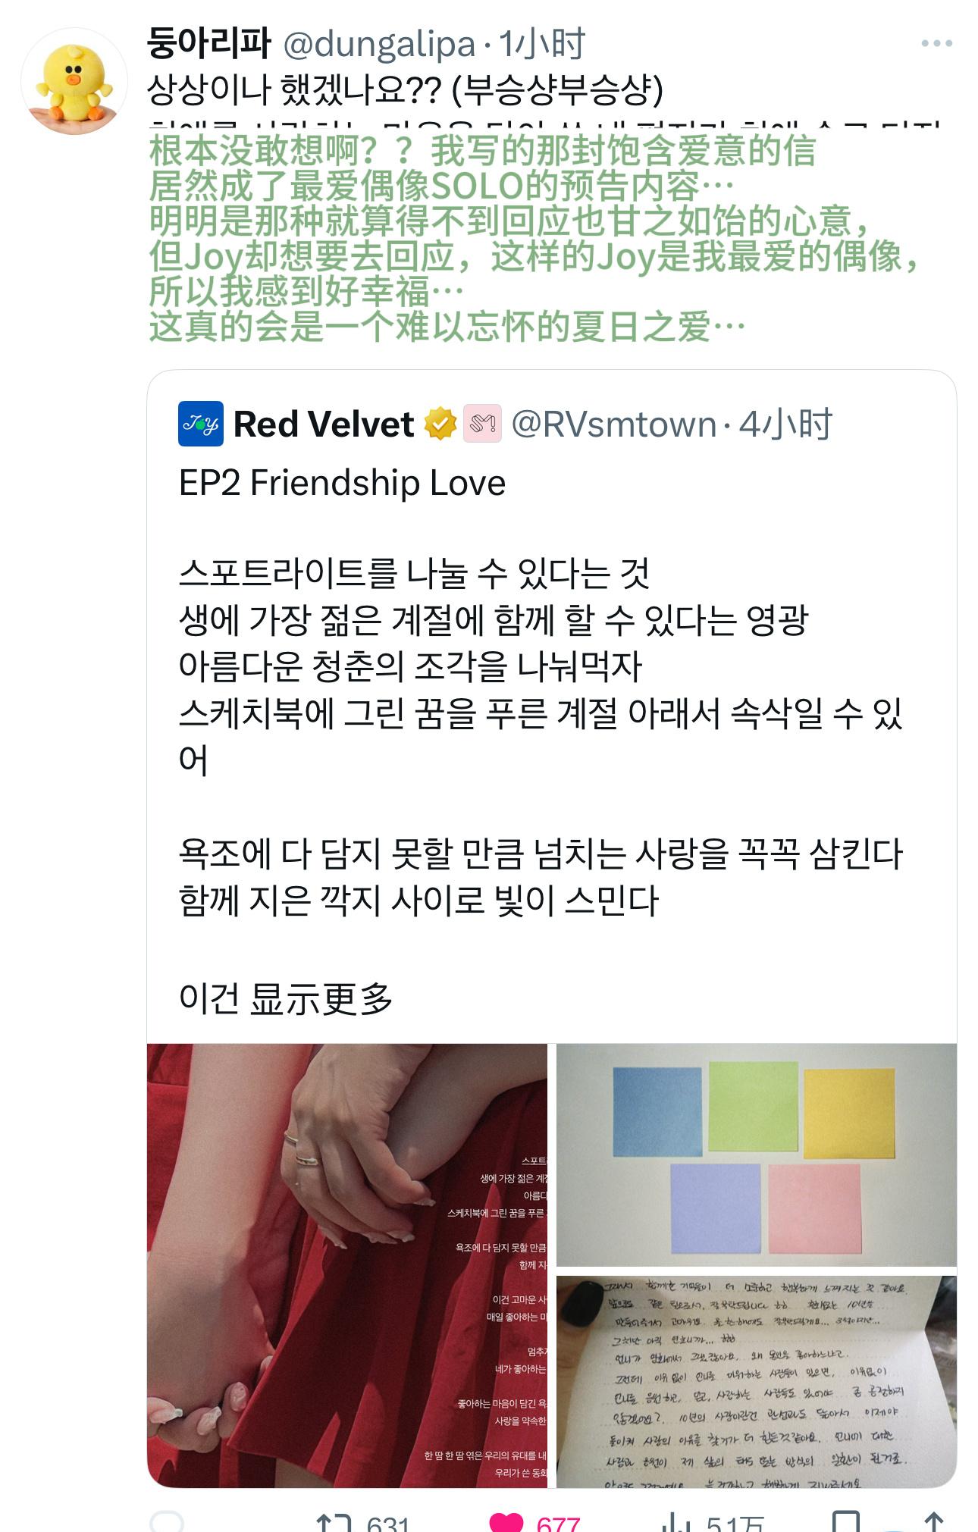The width and height of the screenshot is (978, 1532).
Task: Open the holding hands red dress photo
Action: click(347, 1265)
